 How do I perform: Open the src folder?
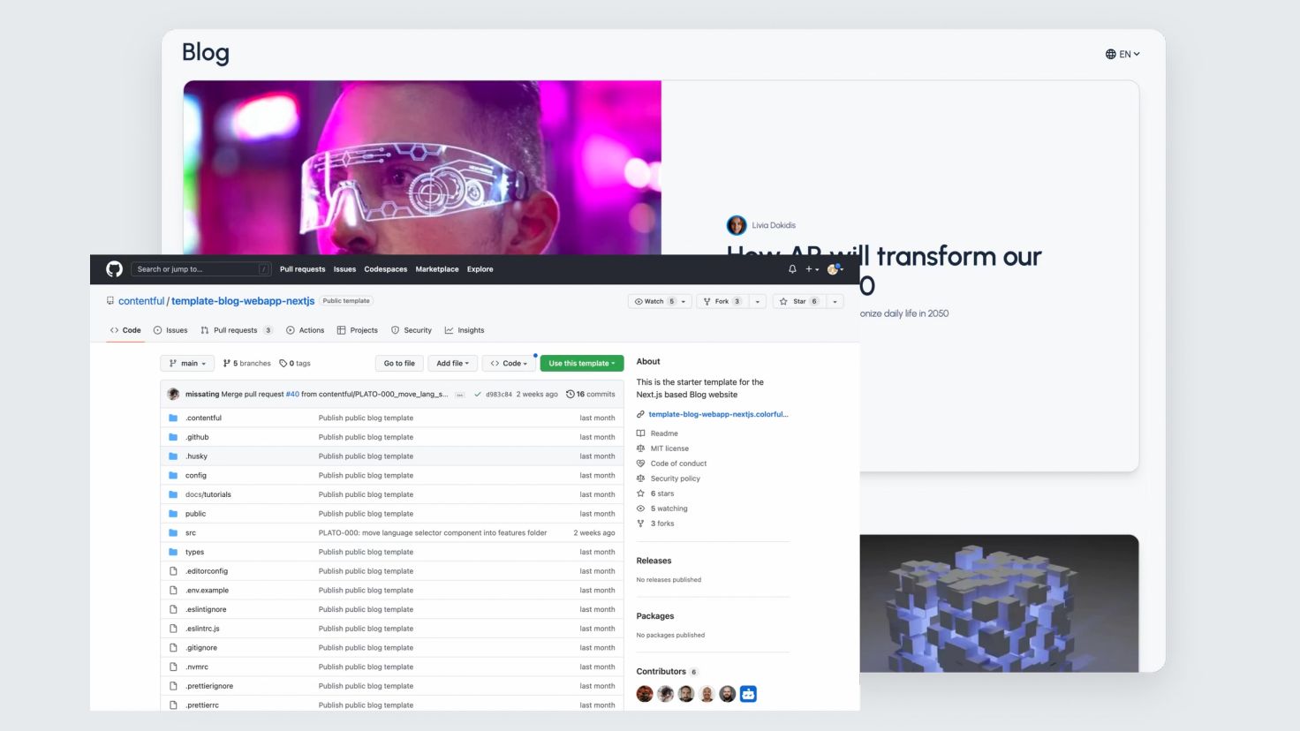coord(191,533)
